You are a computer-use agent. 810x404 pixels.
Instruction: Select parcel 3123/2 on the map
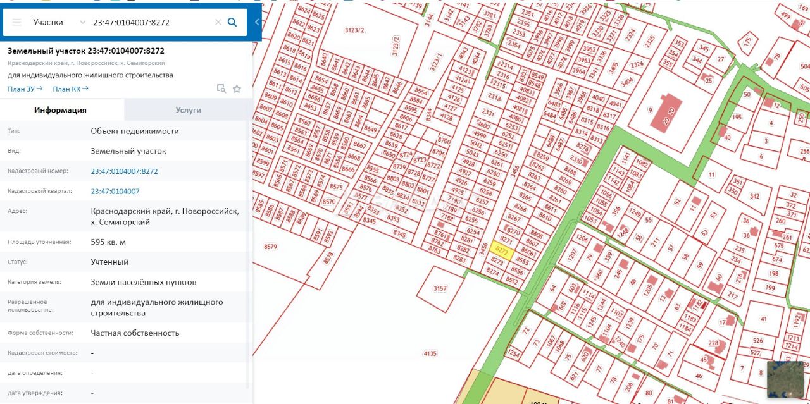[x=354, y=30]
